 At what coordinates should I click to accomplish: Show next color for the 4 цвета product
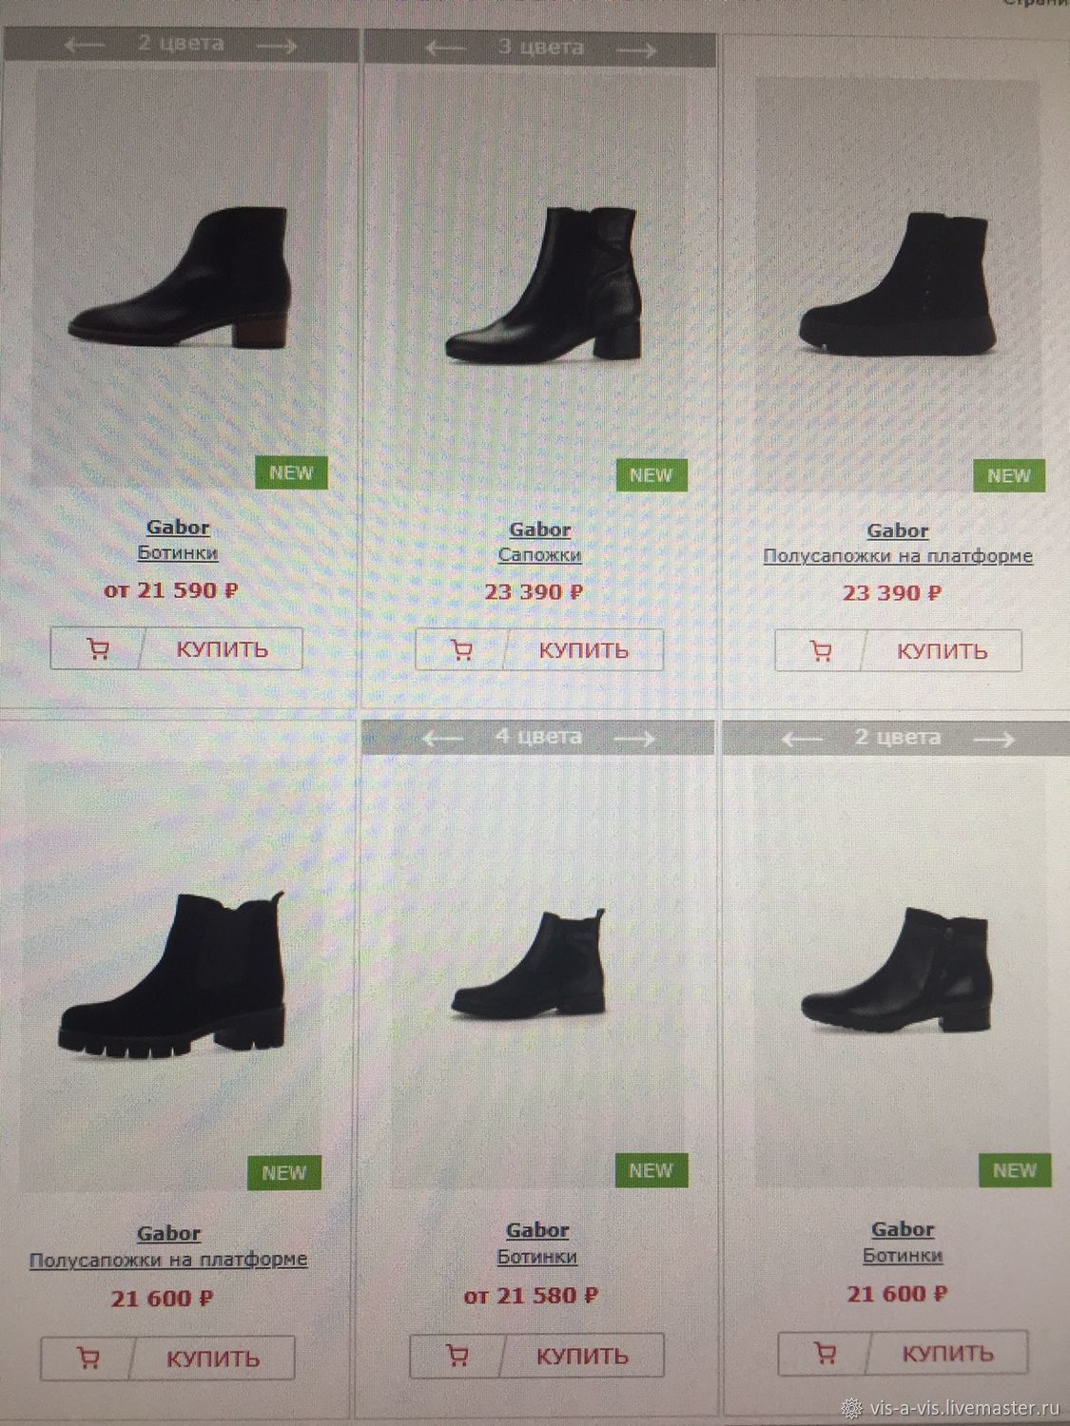[x=633, y=738]
